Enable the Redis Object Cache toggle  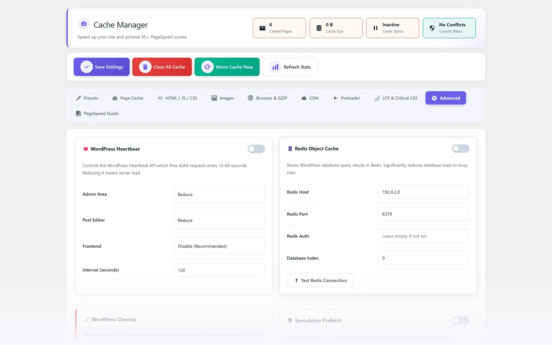461,148
